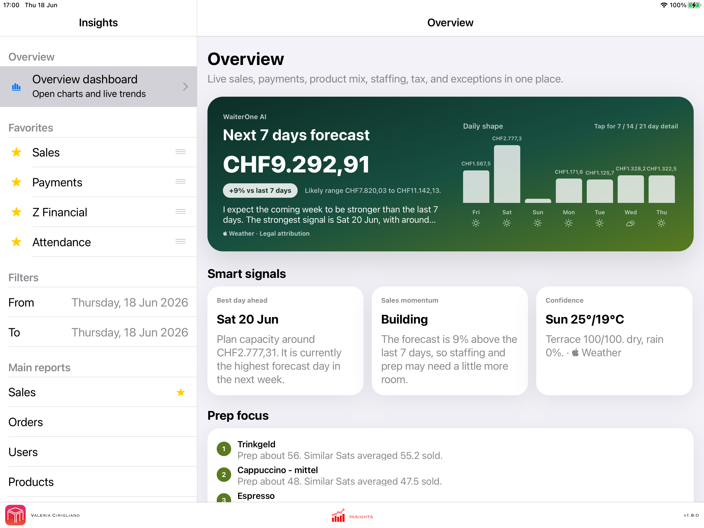Select the Thu CHF1.322,5 bar
The height and width of the screenshot is (528, 704).
coord(661,189)
